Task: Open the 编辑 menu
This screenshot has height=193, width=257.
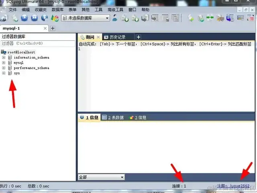Action: [x=26, y=10]
